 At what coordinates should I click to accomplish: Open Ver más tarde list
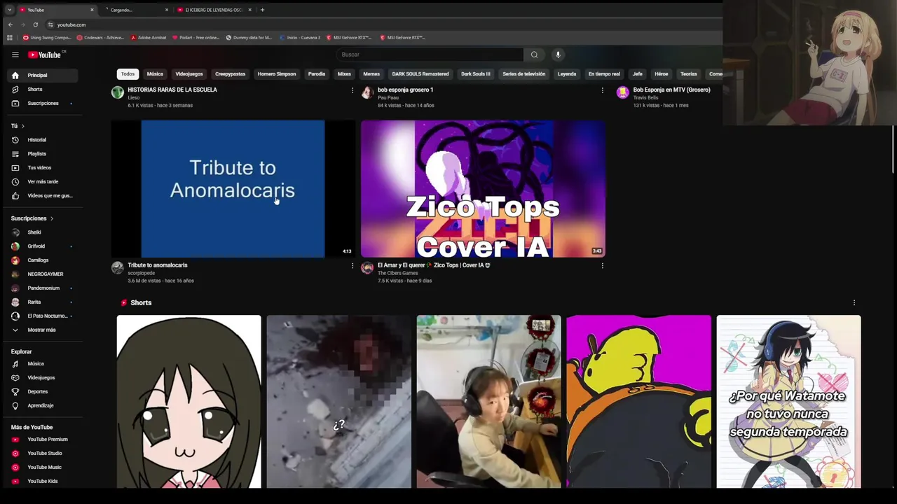tap(43, 182)
